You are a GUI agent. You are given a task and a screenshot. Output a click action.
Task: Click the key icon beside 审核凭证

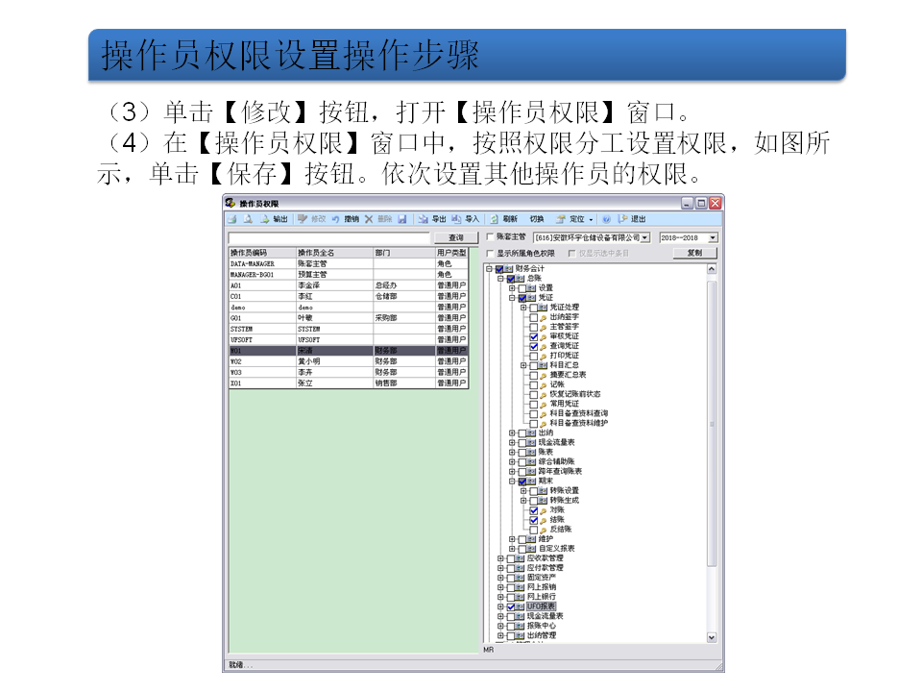tap(544, 337)
